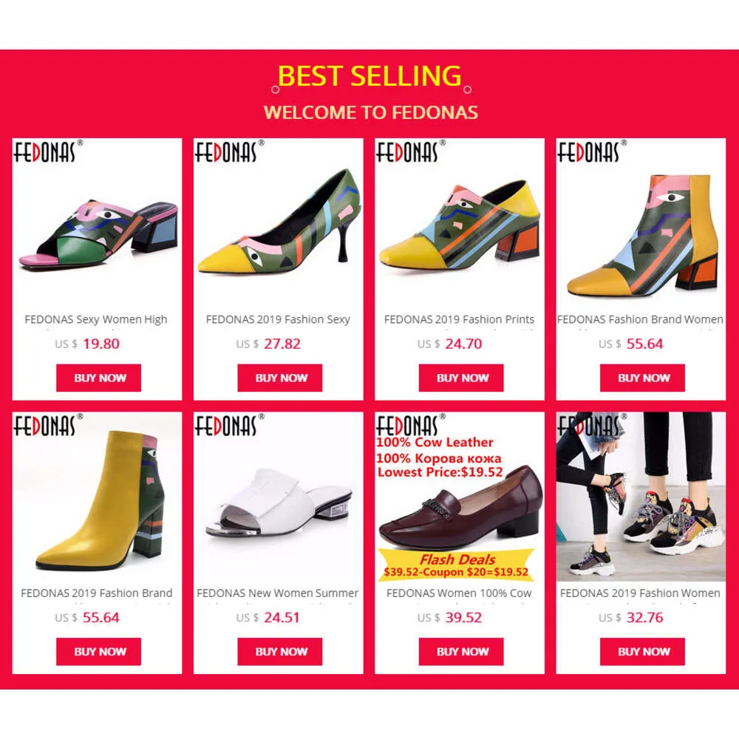This screenshot has height=739, width=739.
Task: Click 'FEDONAS Women 100% Cow' product title
Action: coord(459,593)
